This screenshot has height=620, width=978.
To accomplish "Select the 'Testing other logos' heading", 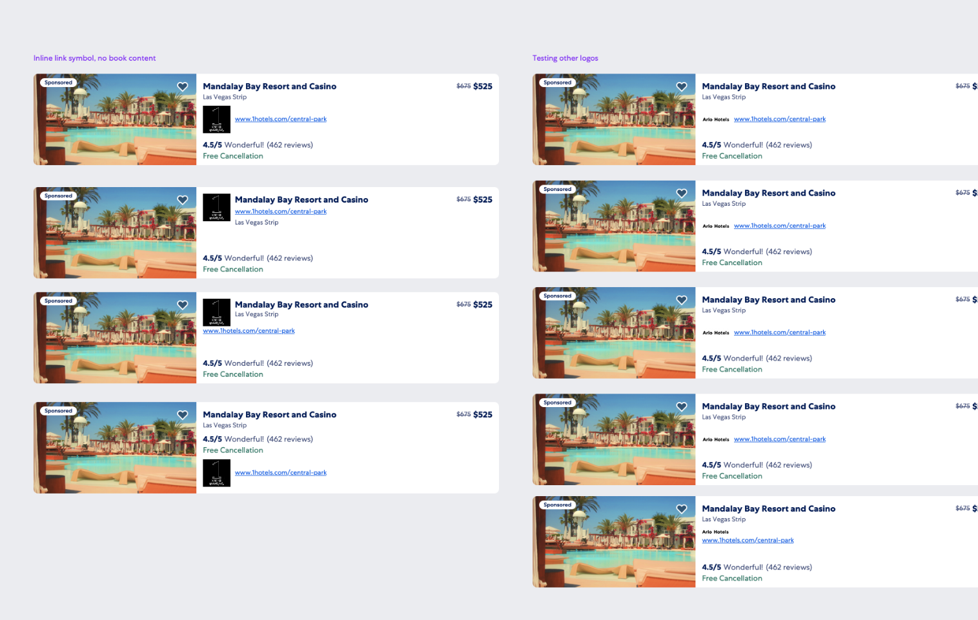I will click(x=565, y=58).
